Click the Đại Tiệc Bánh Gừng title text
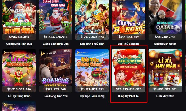This screenshot has width=186, height=111. click(92, 96)
